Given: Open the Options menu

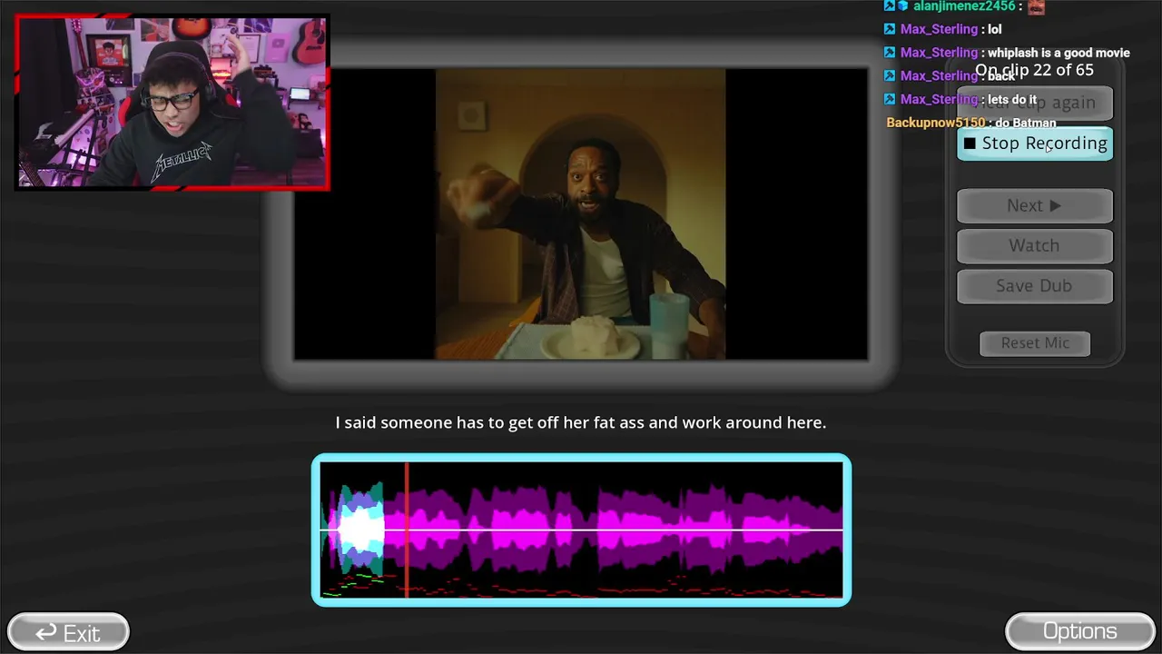Looking at the screenshot, I should click(x=1079, y=631).
